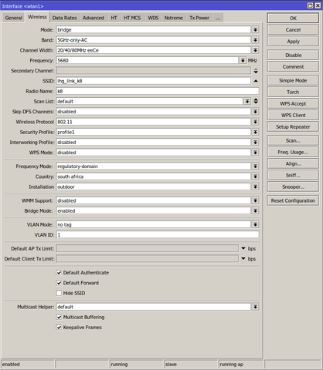Collapse the SSID field with up arrow
This screenshot has width=323, height=370.
pyautogui.click(x=256, y=81)
